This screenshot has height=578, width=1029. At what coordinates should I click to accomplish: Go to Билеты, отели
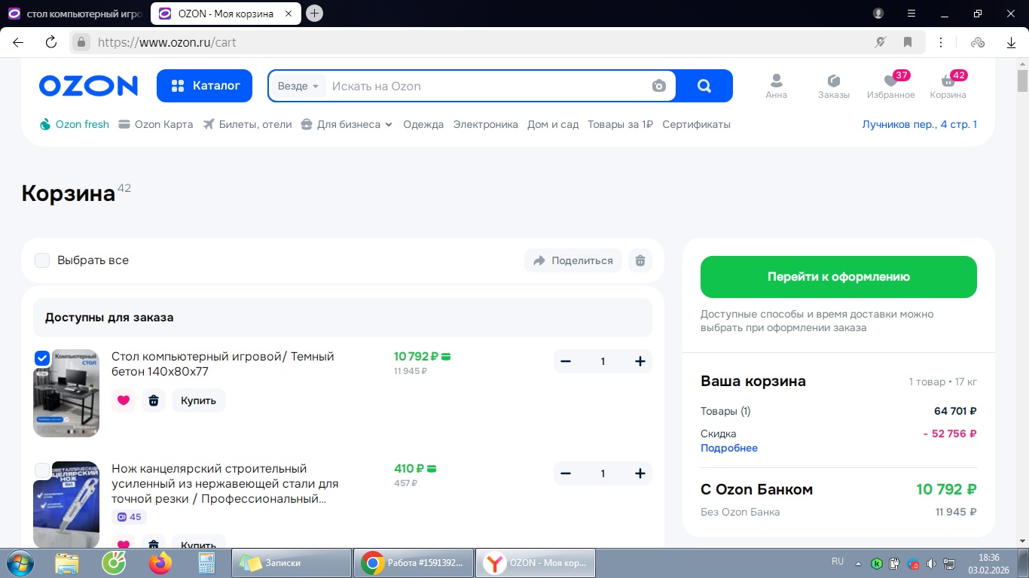tap(247, 125)
